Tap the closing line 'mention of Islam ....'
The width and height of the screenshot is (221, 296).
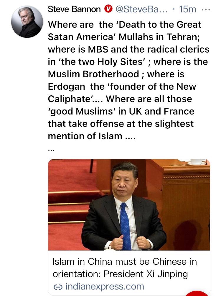tap(92, 136)
